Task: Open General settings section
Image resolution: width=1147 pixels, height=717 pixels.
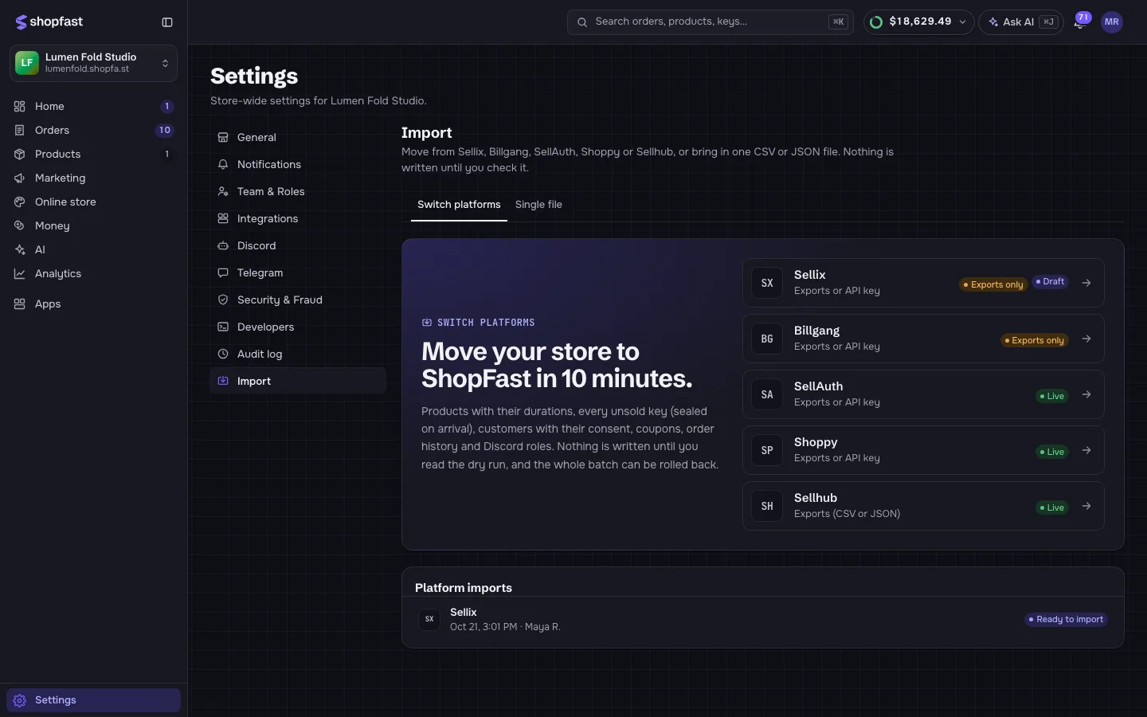Action: pos(298,137)
